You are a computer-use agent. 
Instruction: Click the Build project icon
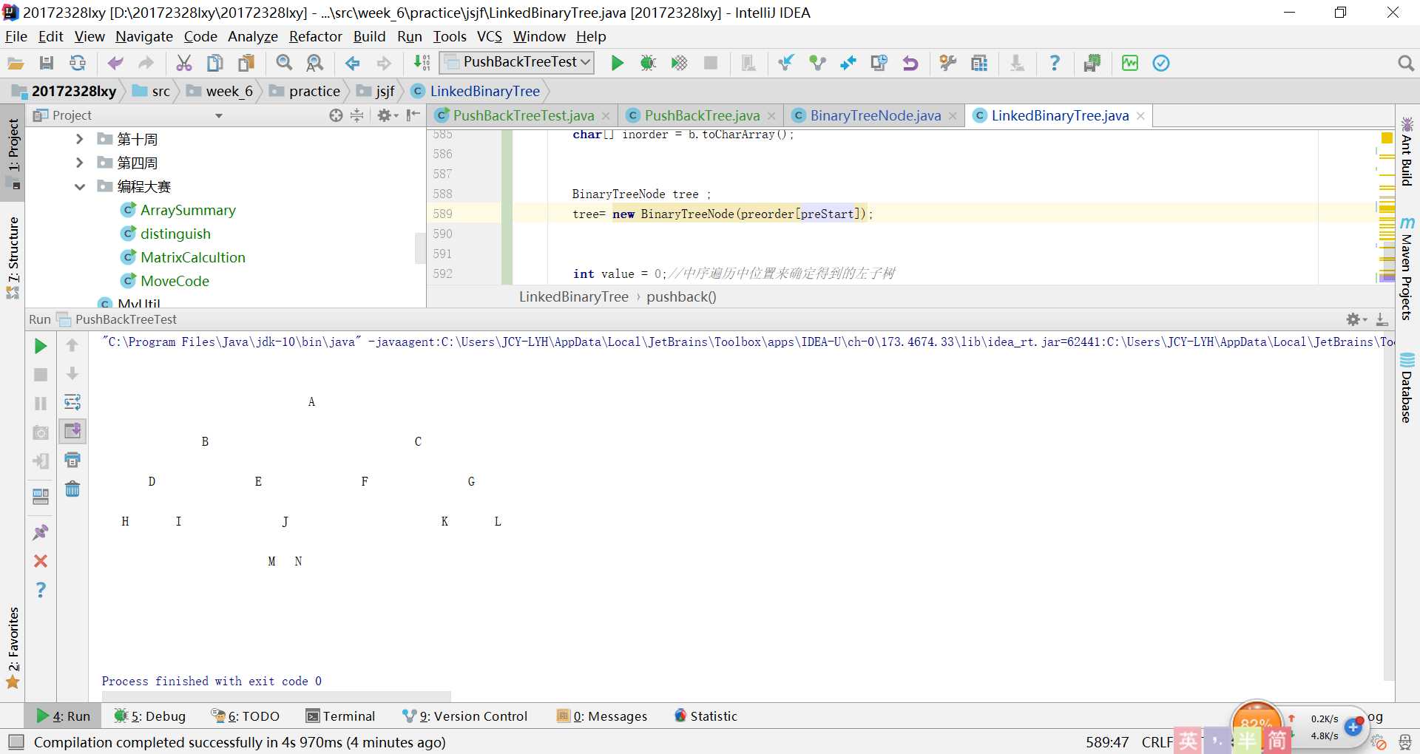[422, 64]
